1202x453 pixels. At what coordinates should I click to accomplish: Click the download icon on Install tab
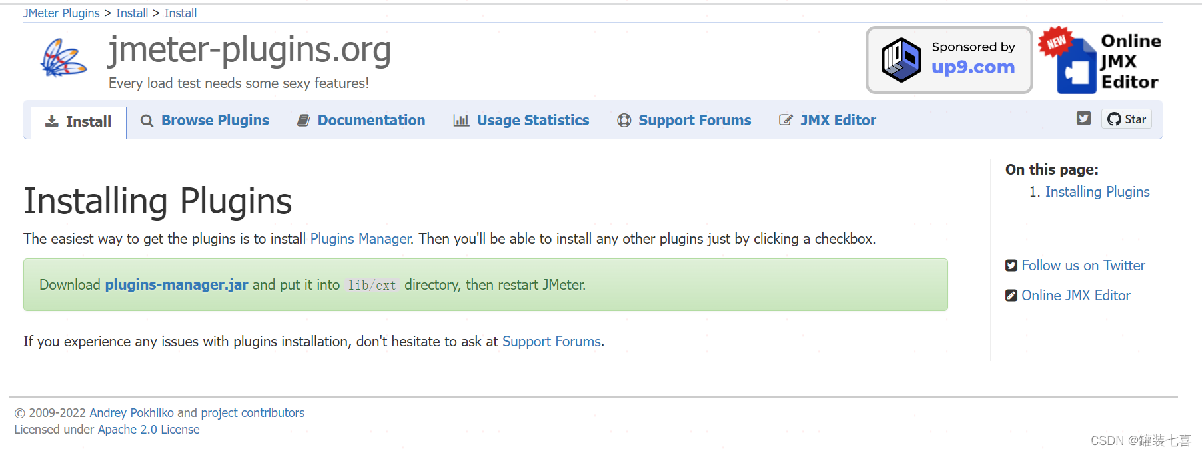pyautogui.click(x=51, y=121)
